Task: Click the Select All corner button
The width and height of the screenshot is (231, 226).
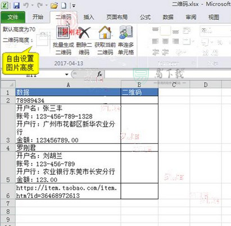Action: coord(8,85)
